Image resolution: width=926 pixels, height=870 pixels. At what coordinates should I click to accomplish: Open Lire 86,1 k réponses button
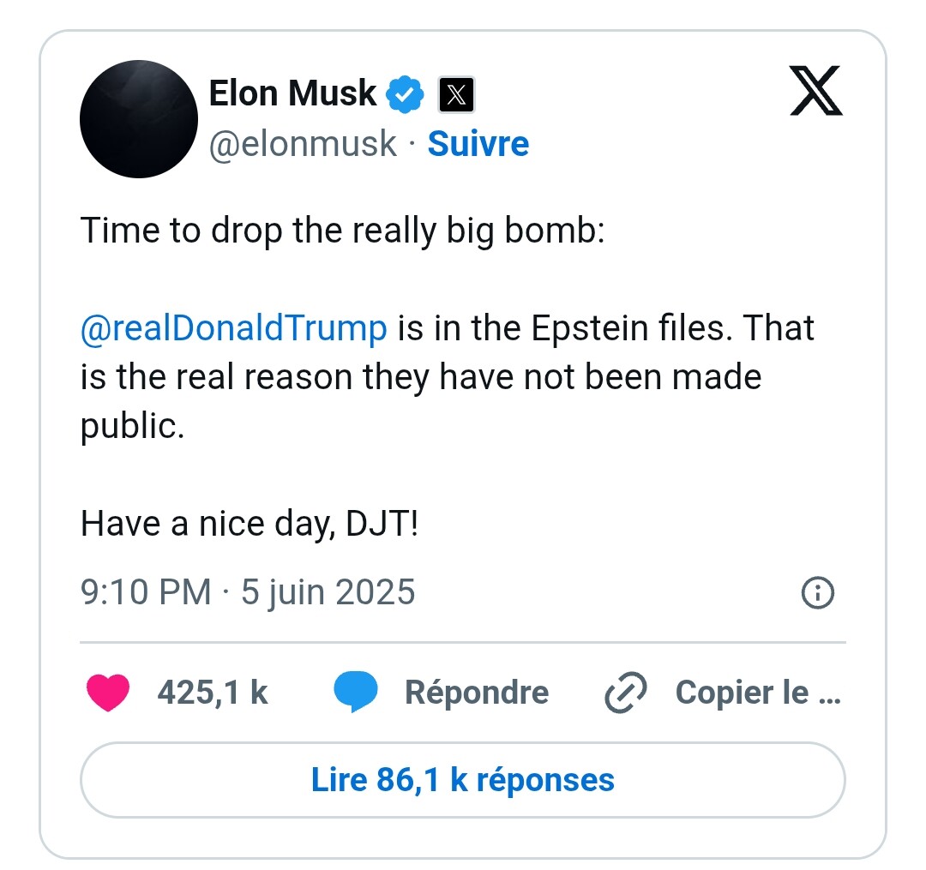click(463, 780)
